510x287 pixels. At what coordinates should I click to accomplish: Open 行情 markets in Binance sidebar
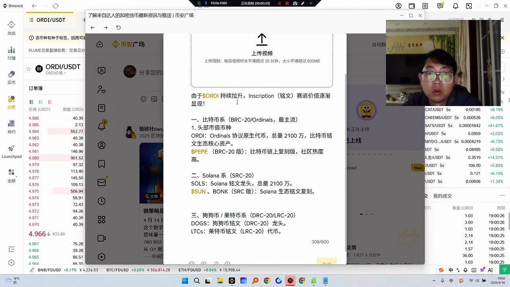12,53
